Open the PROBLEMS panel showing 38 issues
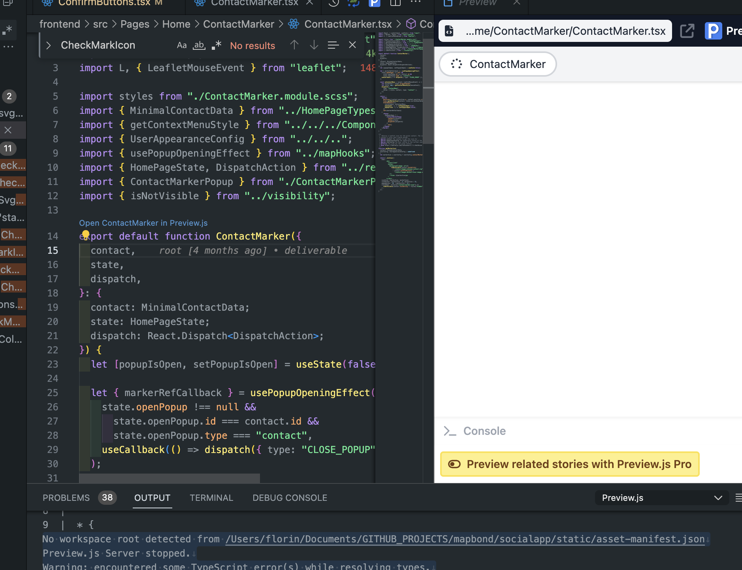This screenshot has width=742, height=570. pyautogui.click(x=66, y=497)
